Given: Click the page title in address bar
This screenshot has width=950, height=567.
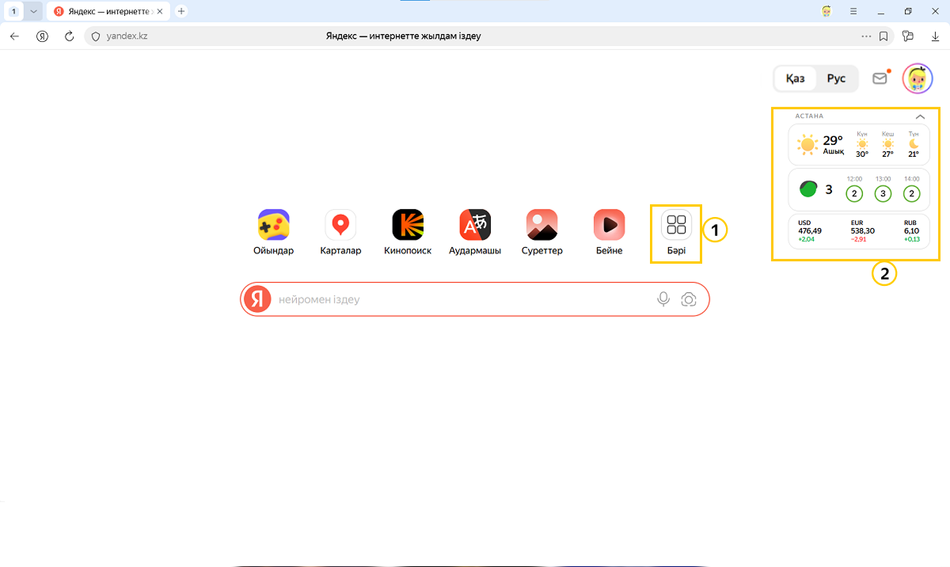Looking at the screenshot, I should [x=403, y=36].
